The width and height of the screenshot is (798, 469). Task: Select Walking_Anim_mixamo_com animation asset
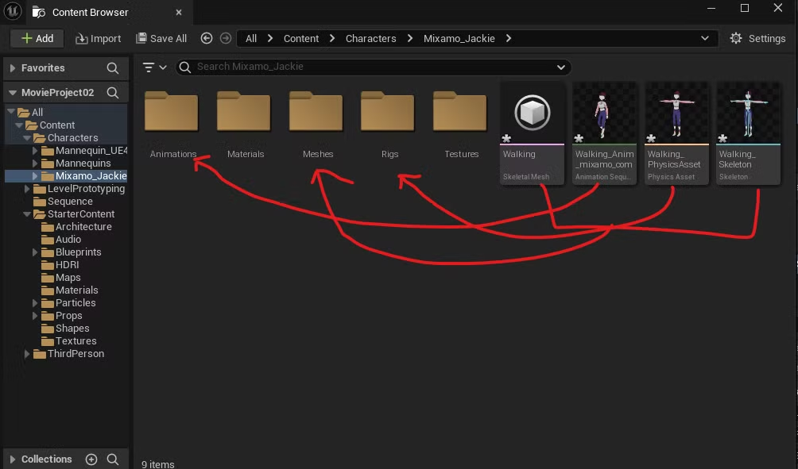point(605,133)
